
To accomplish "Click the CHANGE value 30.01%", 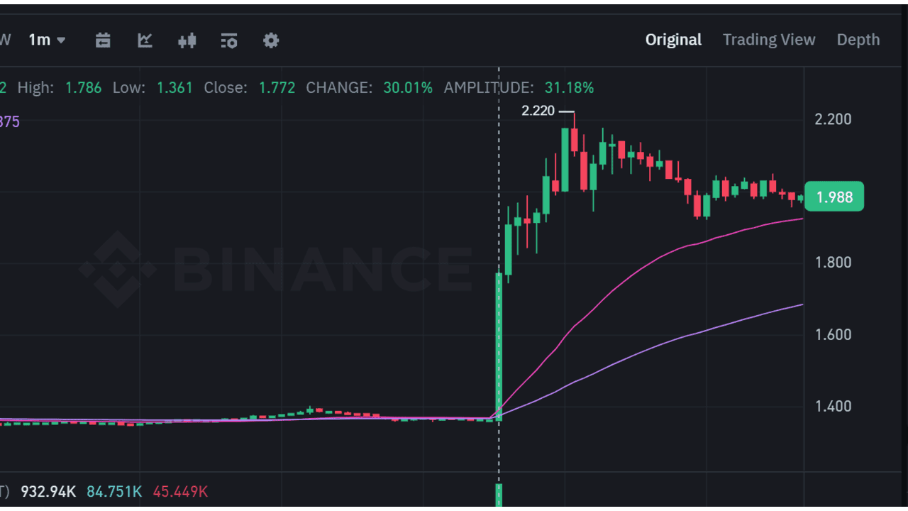I will pyautogui.click(x=408, y=88).
